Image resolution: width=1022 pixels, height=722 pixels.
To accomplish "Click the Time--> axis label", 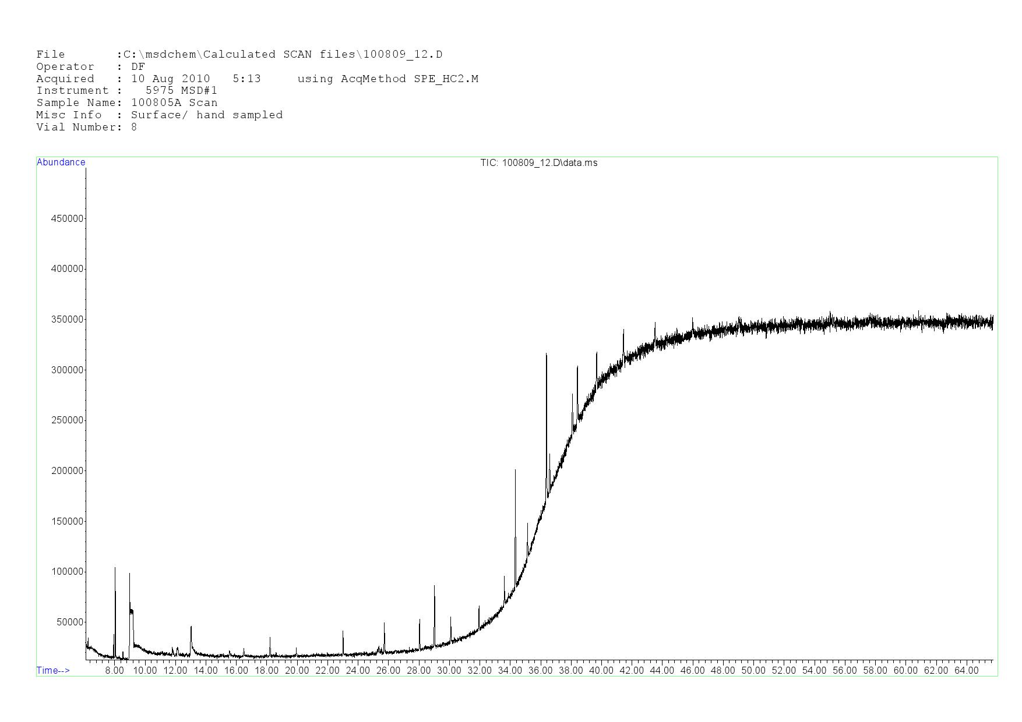I will tap(53, 671).
